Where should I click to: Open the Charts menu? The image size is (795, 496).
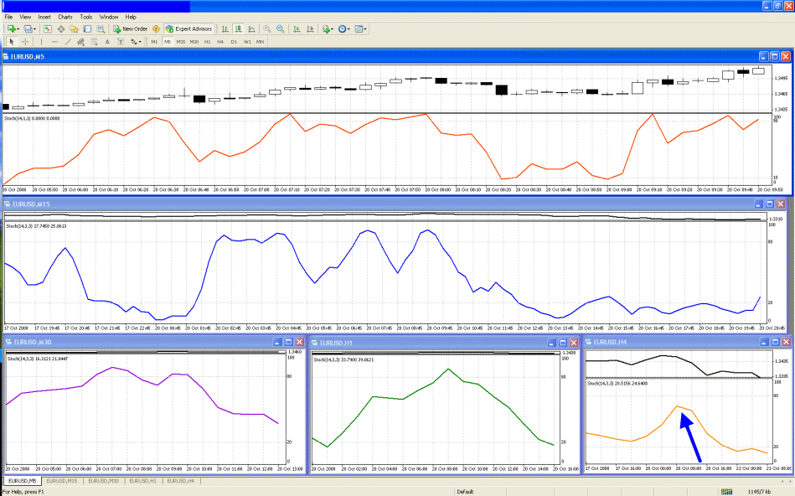65,17
